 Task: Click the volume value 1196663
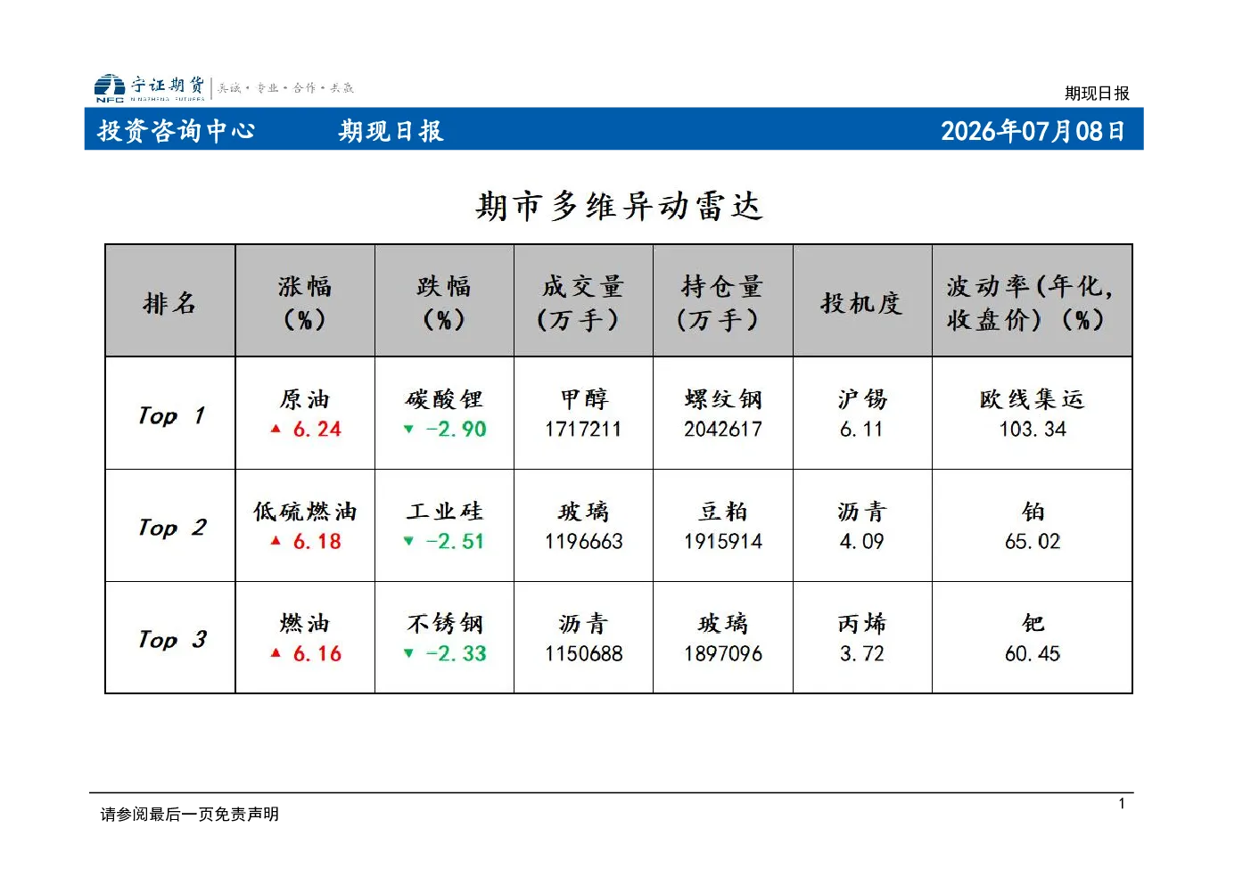tap(583, 541)
